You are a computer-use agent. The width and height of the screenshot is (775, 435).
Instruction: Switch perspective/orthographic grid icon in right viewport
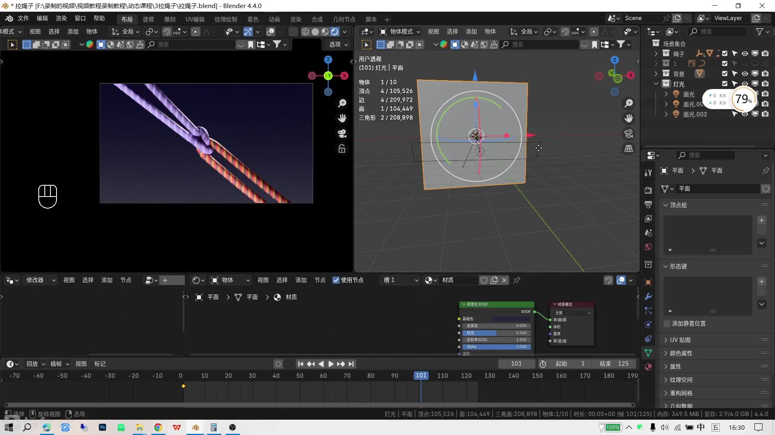(628, 149)
